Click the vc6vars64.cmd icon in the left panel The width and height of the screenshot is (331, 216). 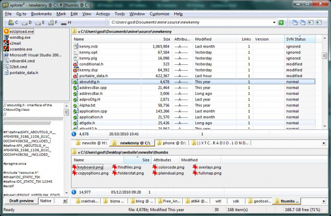[x=6, y=61]
